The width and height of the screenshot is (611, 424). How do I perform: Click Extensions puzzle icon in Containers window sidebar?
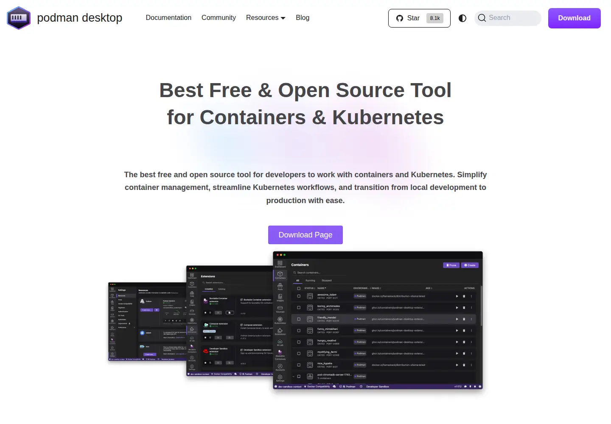click(280, 331)
